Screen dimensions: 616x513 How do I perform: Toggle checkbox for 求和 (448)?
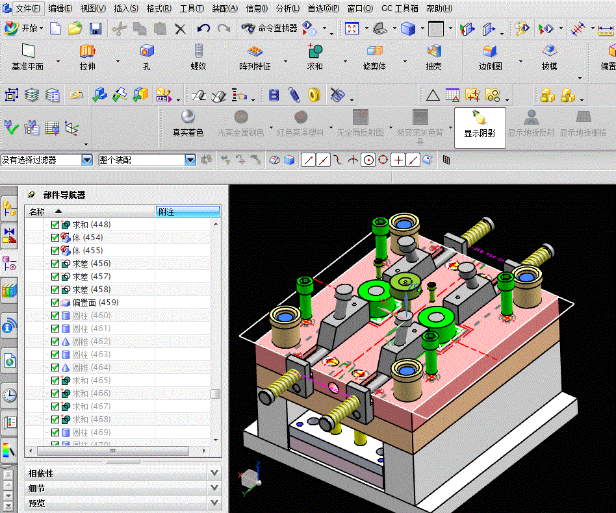point(55,225)
